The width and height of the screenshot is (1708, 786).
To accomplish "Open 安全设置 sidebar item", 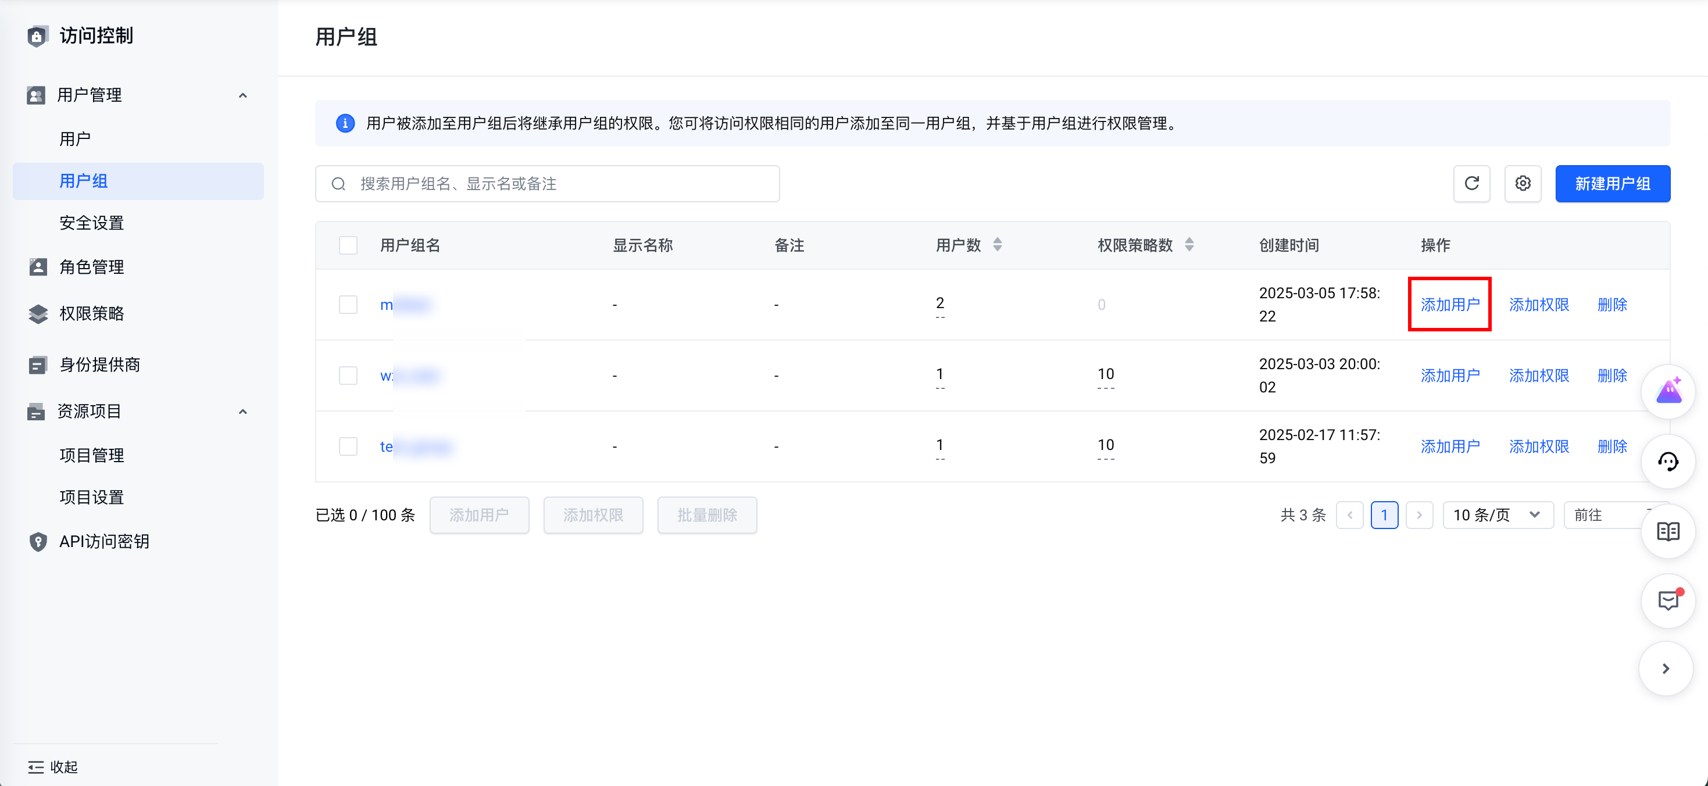I will 91,223.
